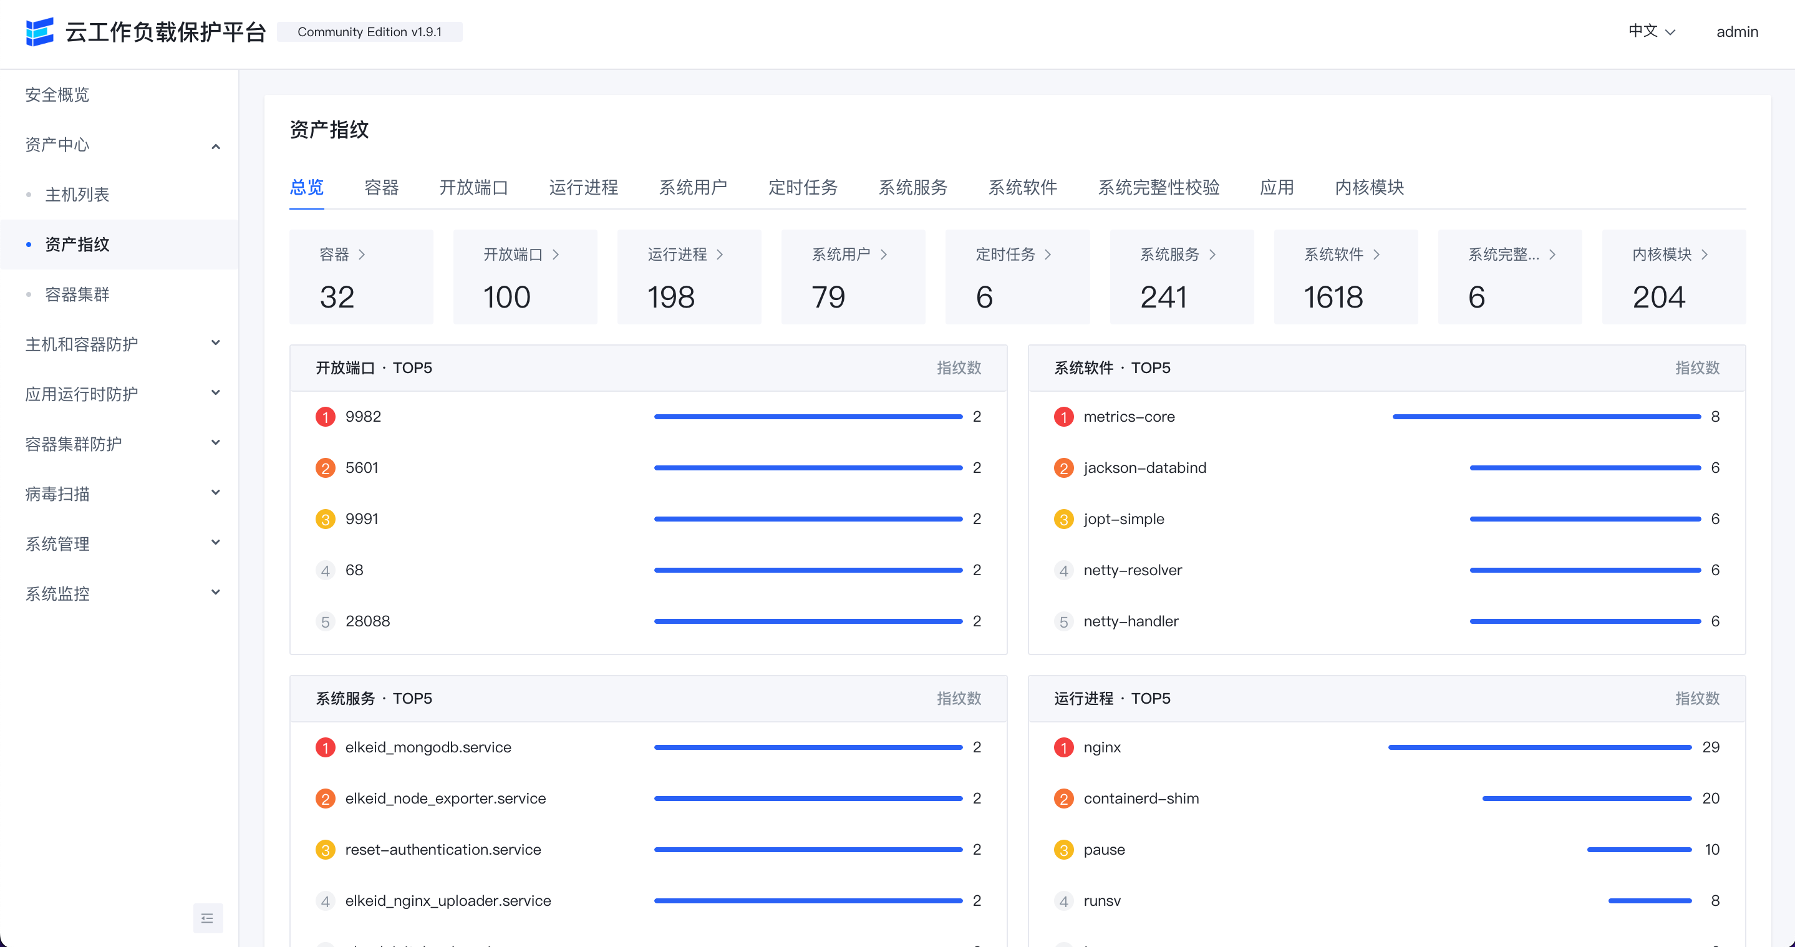1795x947 pixels.
Task: Expand the 病毒扫描 sidebar menu
Action: tap(215, 493)
